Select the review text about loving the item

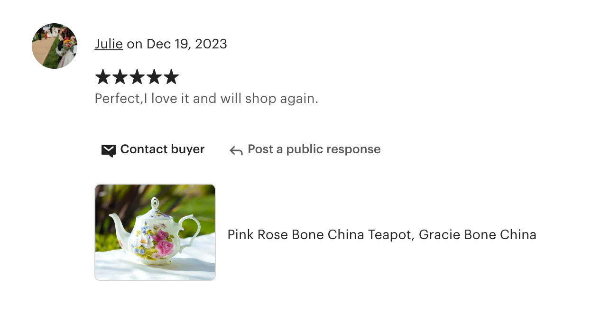206,98
